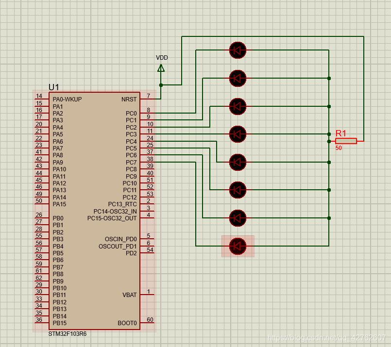Screen dimensions: 391x347
Task: Click the PC12 pin label
Action: pos(130,198)
